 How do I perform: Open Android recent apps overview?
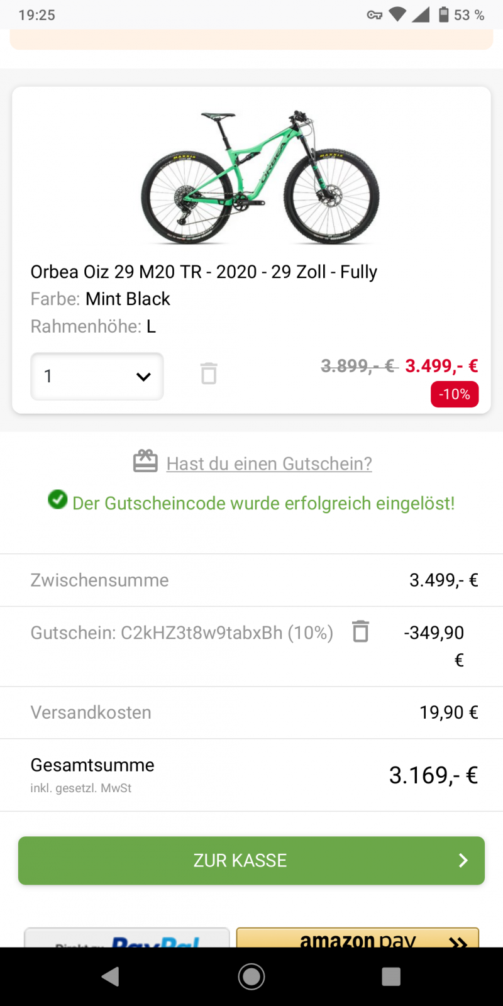tap(390, 976)
